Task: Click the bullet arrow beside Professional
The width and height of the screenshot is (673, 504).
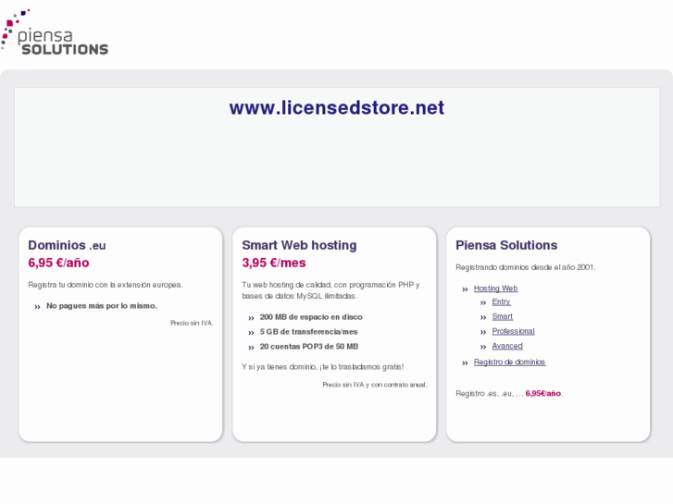Action: pos(483,332)
